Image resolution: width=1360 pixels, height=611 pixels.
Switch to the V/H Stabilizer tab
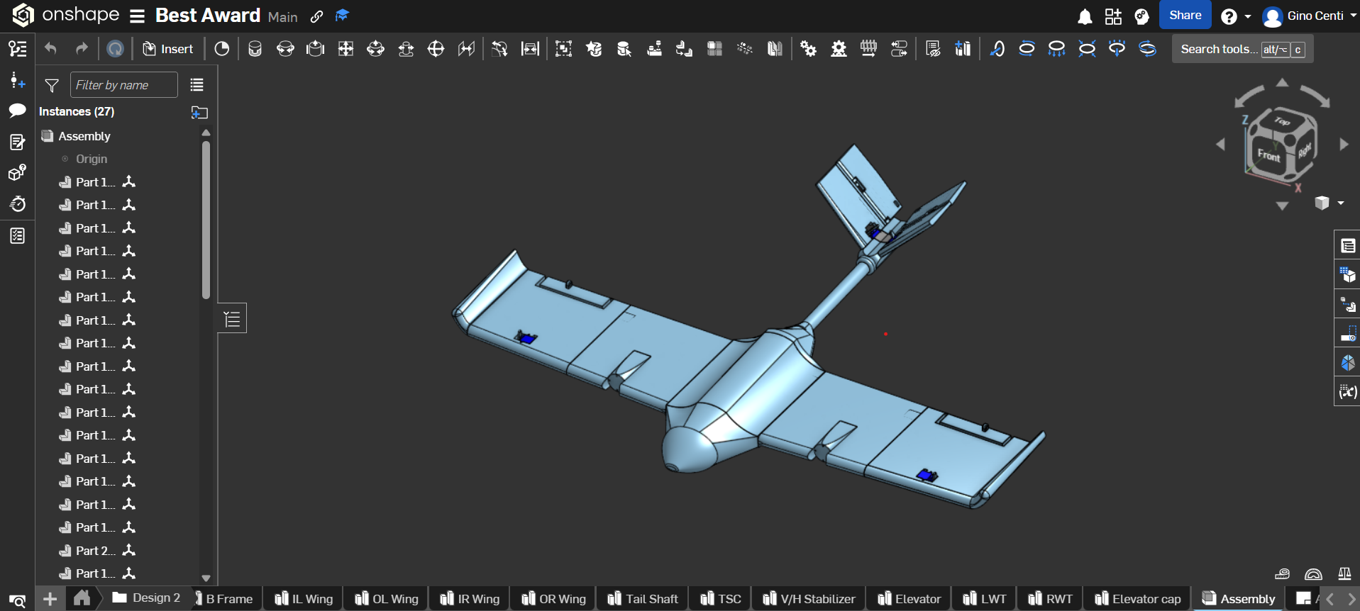809,599
